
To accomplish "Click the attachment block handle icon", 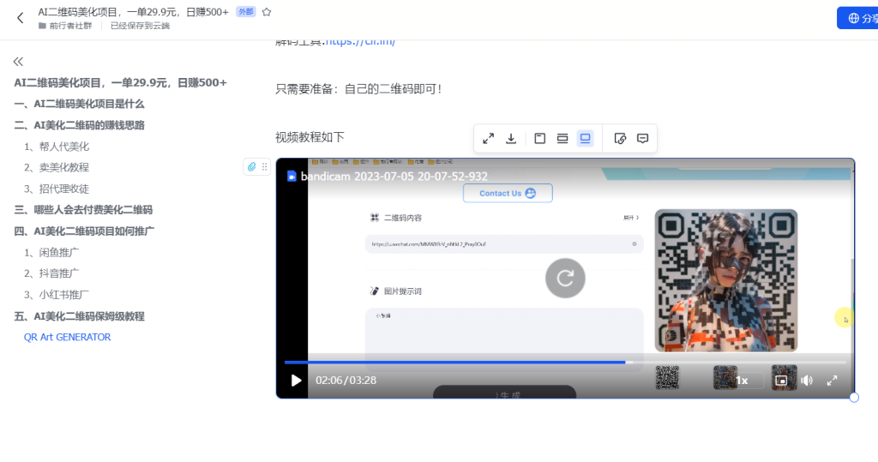I will [x=252, y=166].
